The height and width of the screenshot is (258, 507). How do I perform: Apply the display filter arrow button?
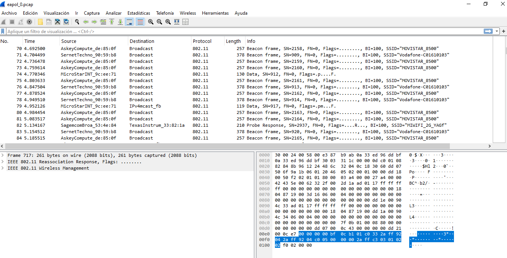(488, 31)
